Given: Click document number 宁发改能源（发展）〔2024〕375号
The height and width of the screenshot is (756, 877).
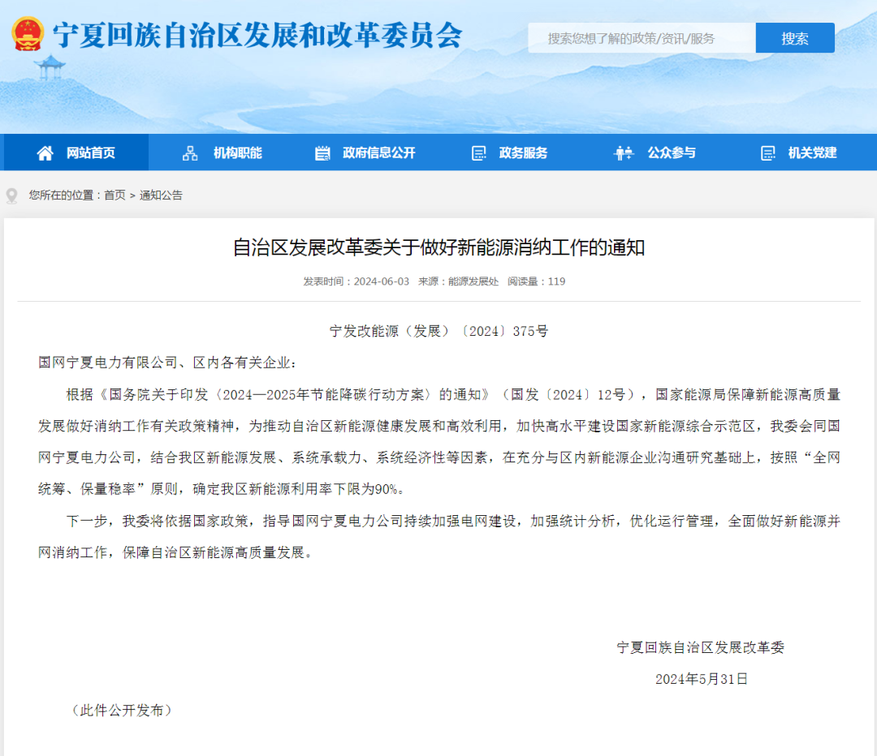Looking at the screenshot, I should [439, 331].
